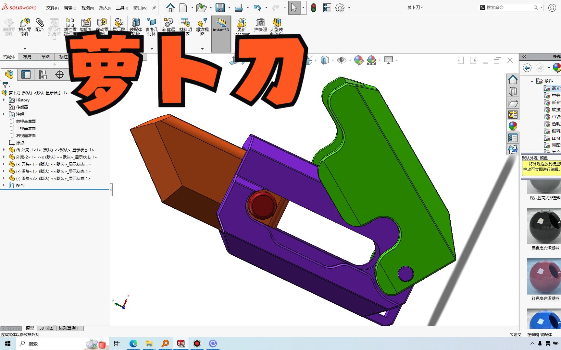Screen dimensions: 561x350
Task: Click the back arrow in appearances panel
Action: [527, 68]
